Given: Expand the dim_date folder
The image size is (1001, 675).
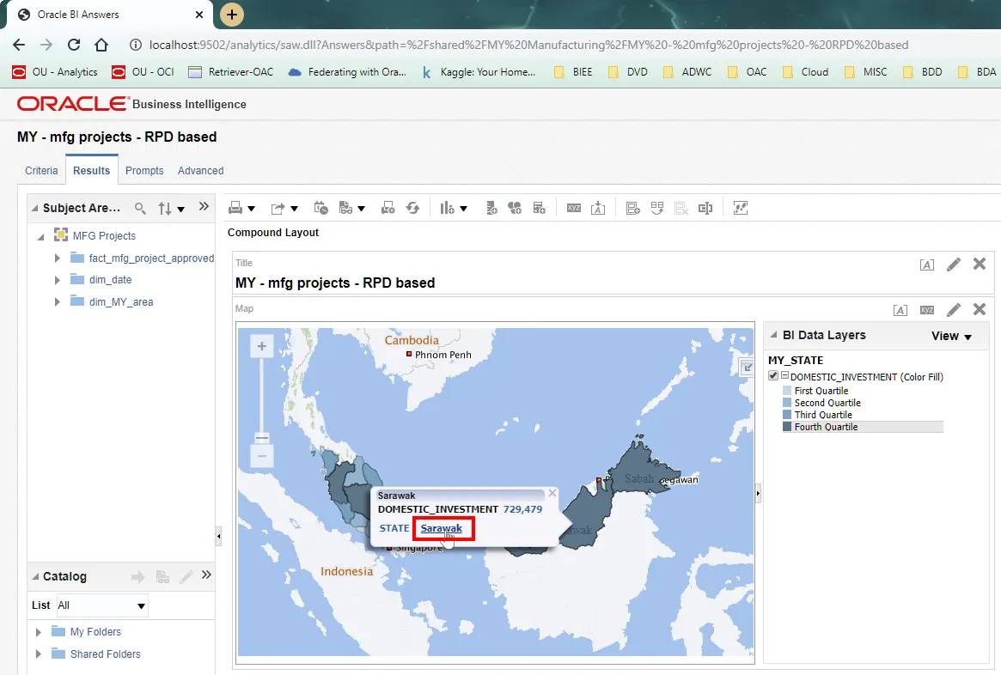Looking at the screenshot, I should tap(58, 280).
